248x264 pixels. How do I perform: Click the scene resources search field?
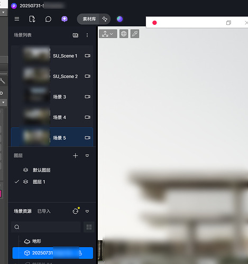(46, 227)
